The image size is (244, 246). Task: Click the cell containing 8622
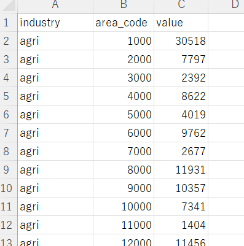(x=181, y=96)
